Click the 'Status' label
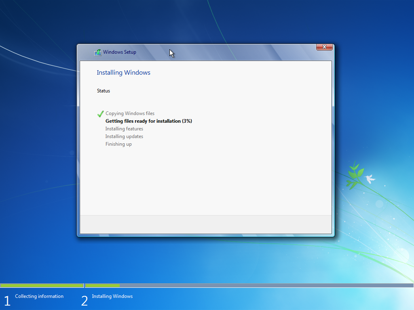The image size is (414, 310). click(103, 91)
